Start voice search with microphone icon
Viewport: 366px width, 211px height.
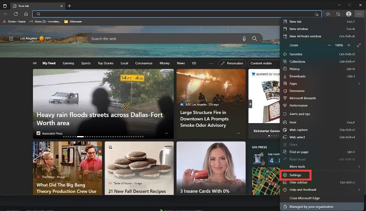click(x=244, y=38)
